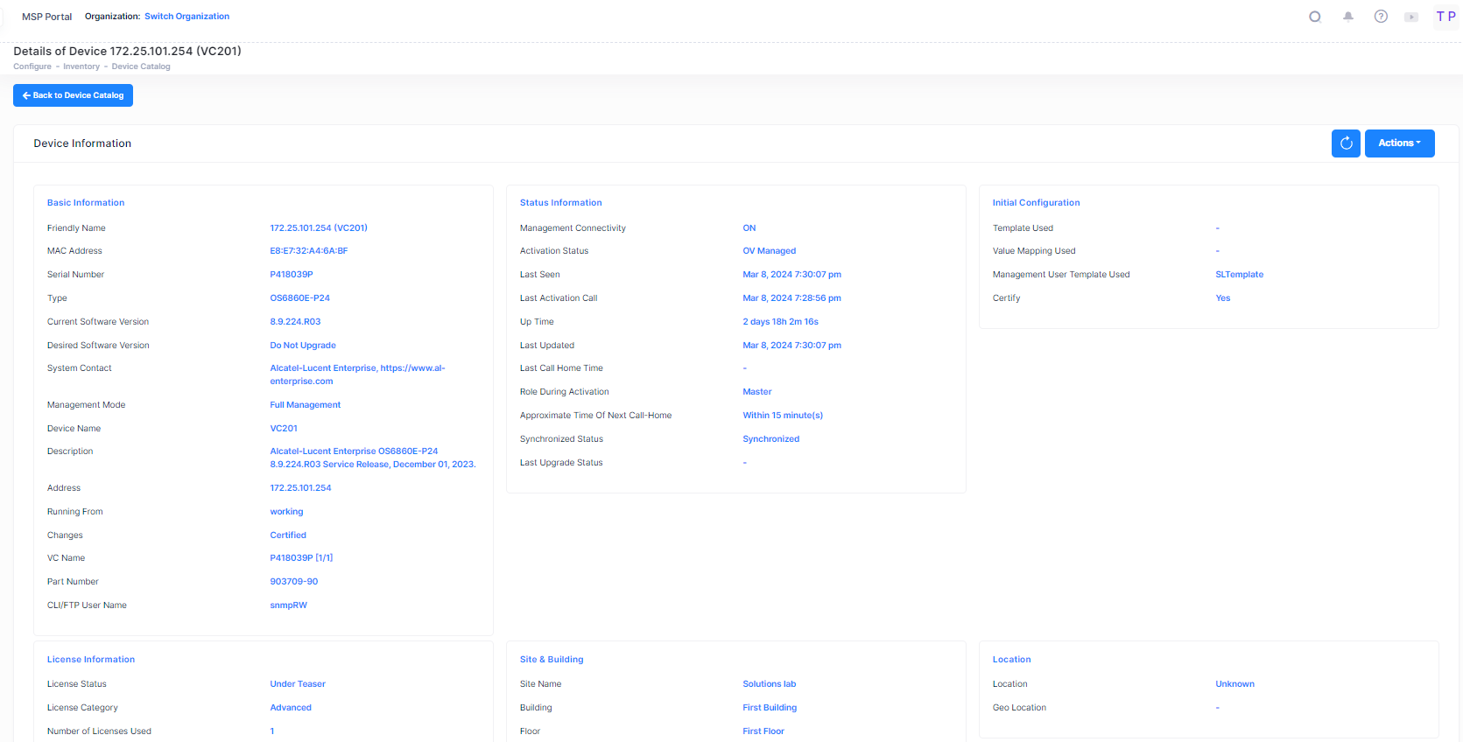Open the help question mark icon
Screen dimensions: 1463x742
coord(1381,17)
